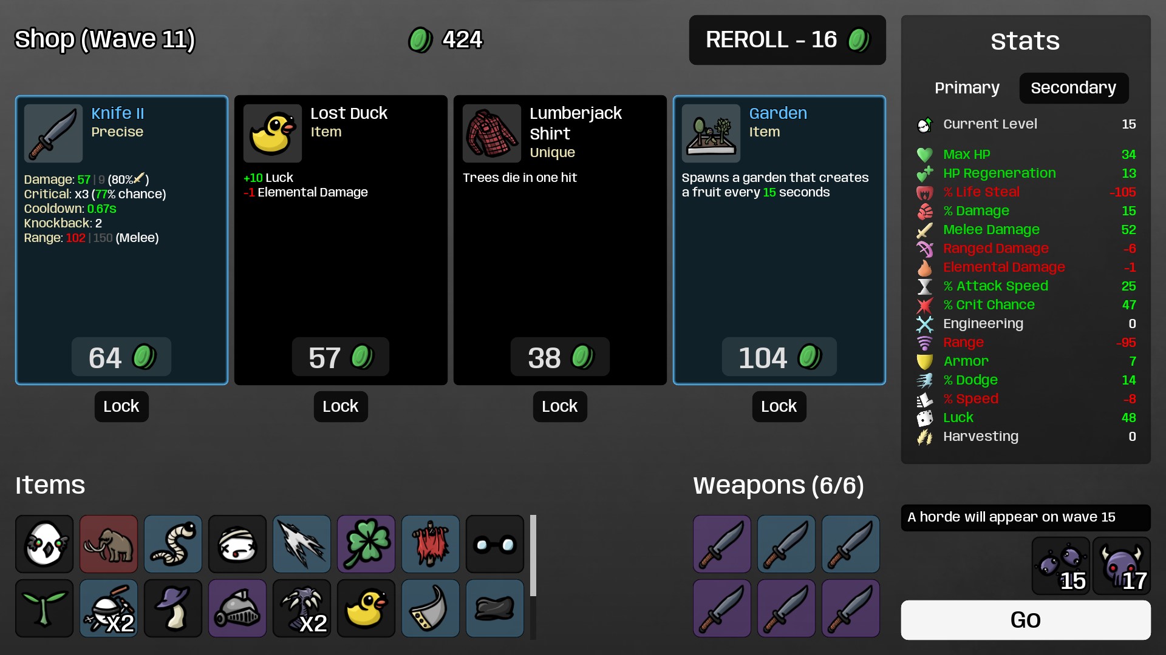Click the horde wave 15 enemy icon
Screen dimensions: 1166x655
1061,566
